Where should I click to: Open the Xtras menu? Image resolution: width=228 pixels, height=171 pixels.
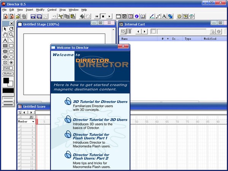[62, 9]
